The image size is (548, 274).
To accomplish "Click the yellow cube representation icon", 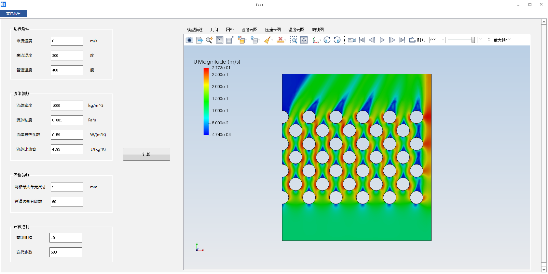I will coord(241,40).
